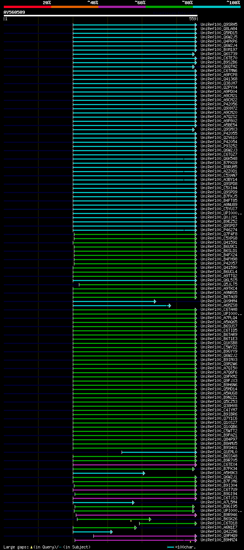
Task: Click UniRef100_A5AUG8 label
Action: click(x=219, y=393)
